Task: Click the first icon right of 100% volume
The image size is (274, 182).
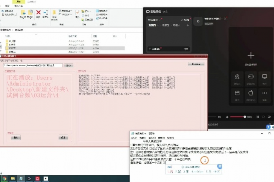Action: [x=258, y=117]
